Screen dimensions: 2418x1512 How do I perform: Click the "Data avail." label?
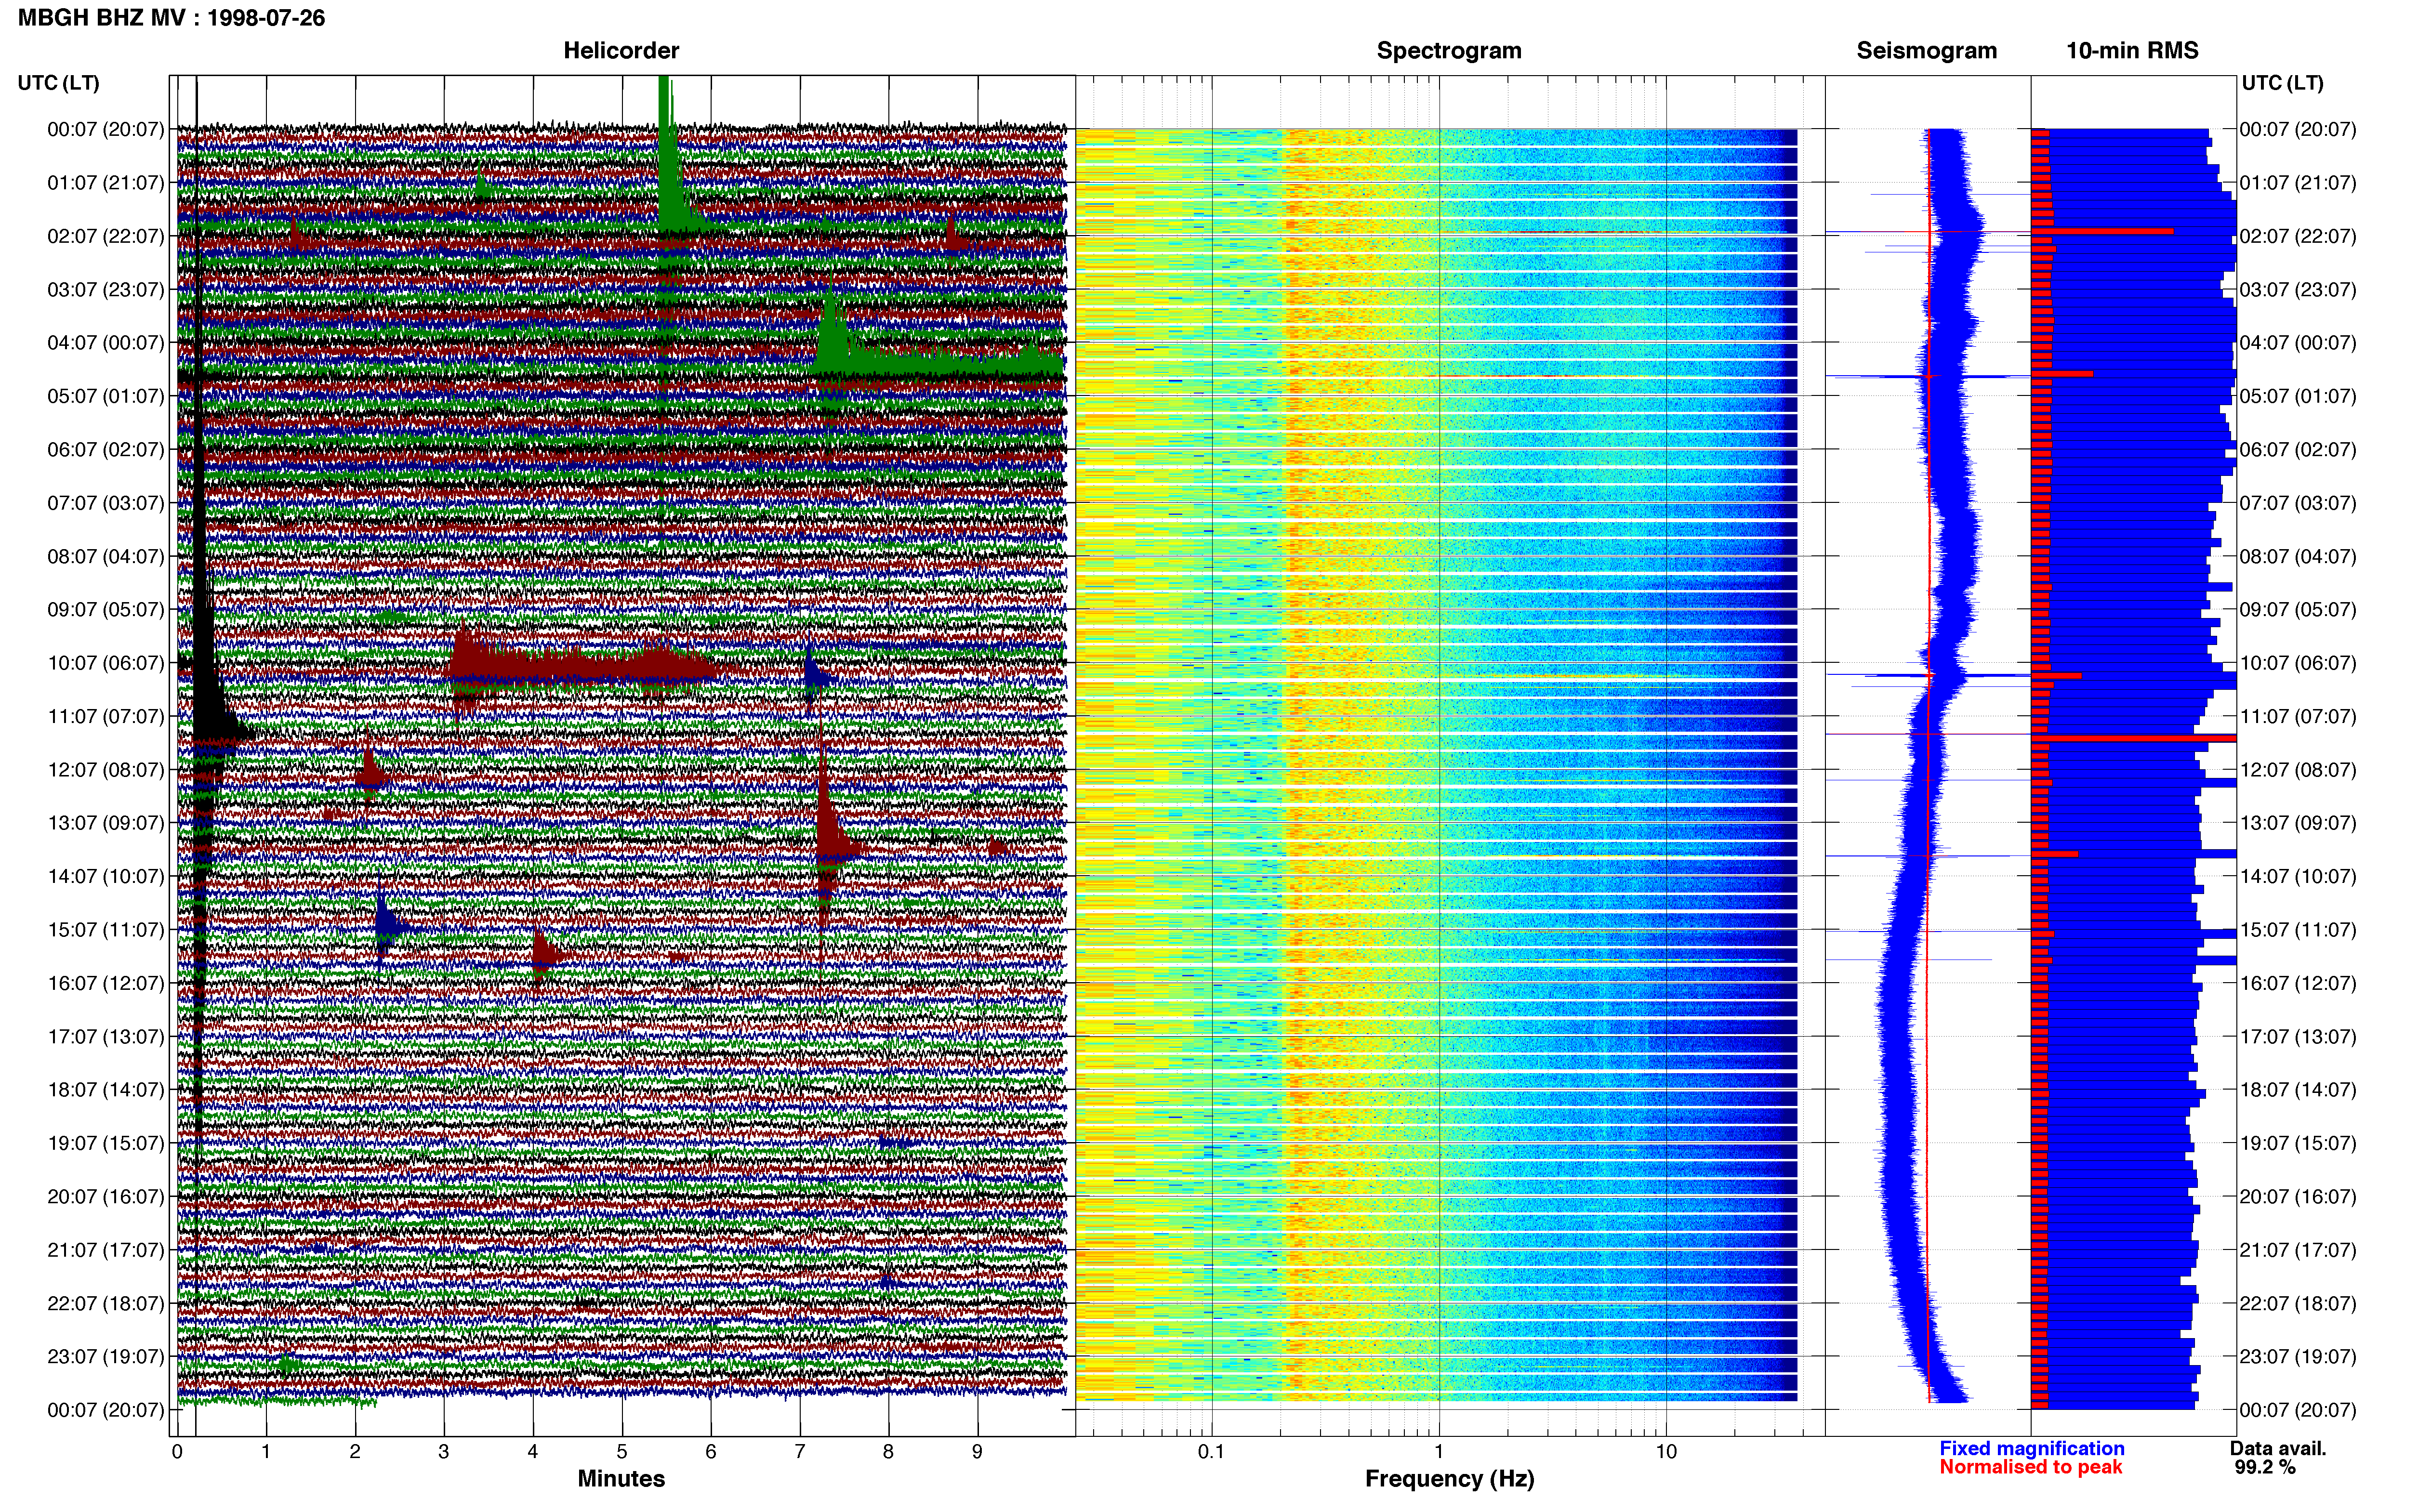(x=2278, y=1448)
